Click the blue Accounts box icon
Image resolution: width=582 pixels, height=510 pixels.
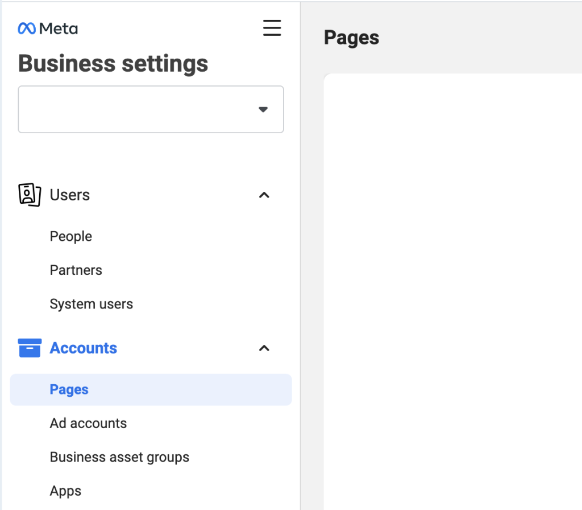click(x=30, y=348)
